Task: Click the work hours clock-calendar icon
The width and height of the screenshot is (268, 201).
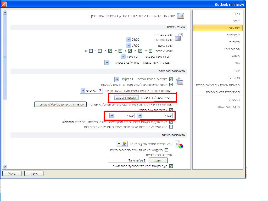Action: click(x=179, y=37)
